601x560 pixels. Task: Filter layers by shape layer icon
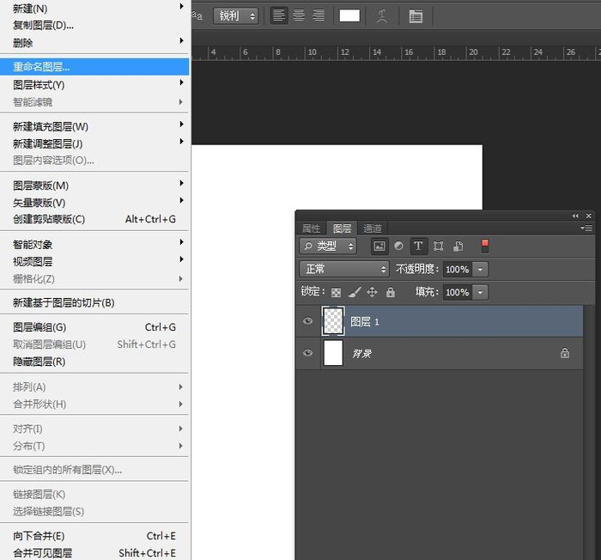(x=439, y=247)
